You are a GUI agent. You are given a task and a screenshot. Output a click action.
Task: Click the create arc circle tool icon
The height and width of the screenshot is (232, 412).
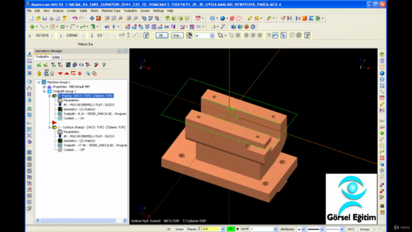click(x=52, y=26)
